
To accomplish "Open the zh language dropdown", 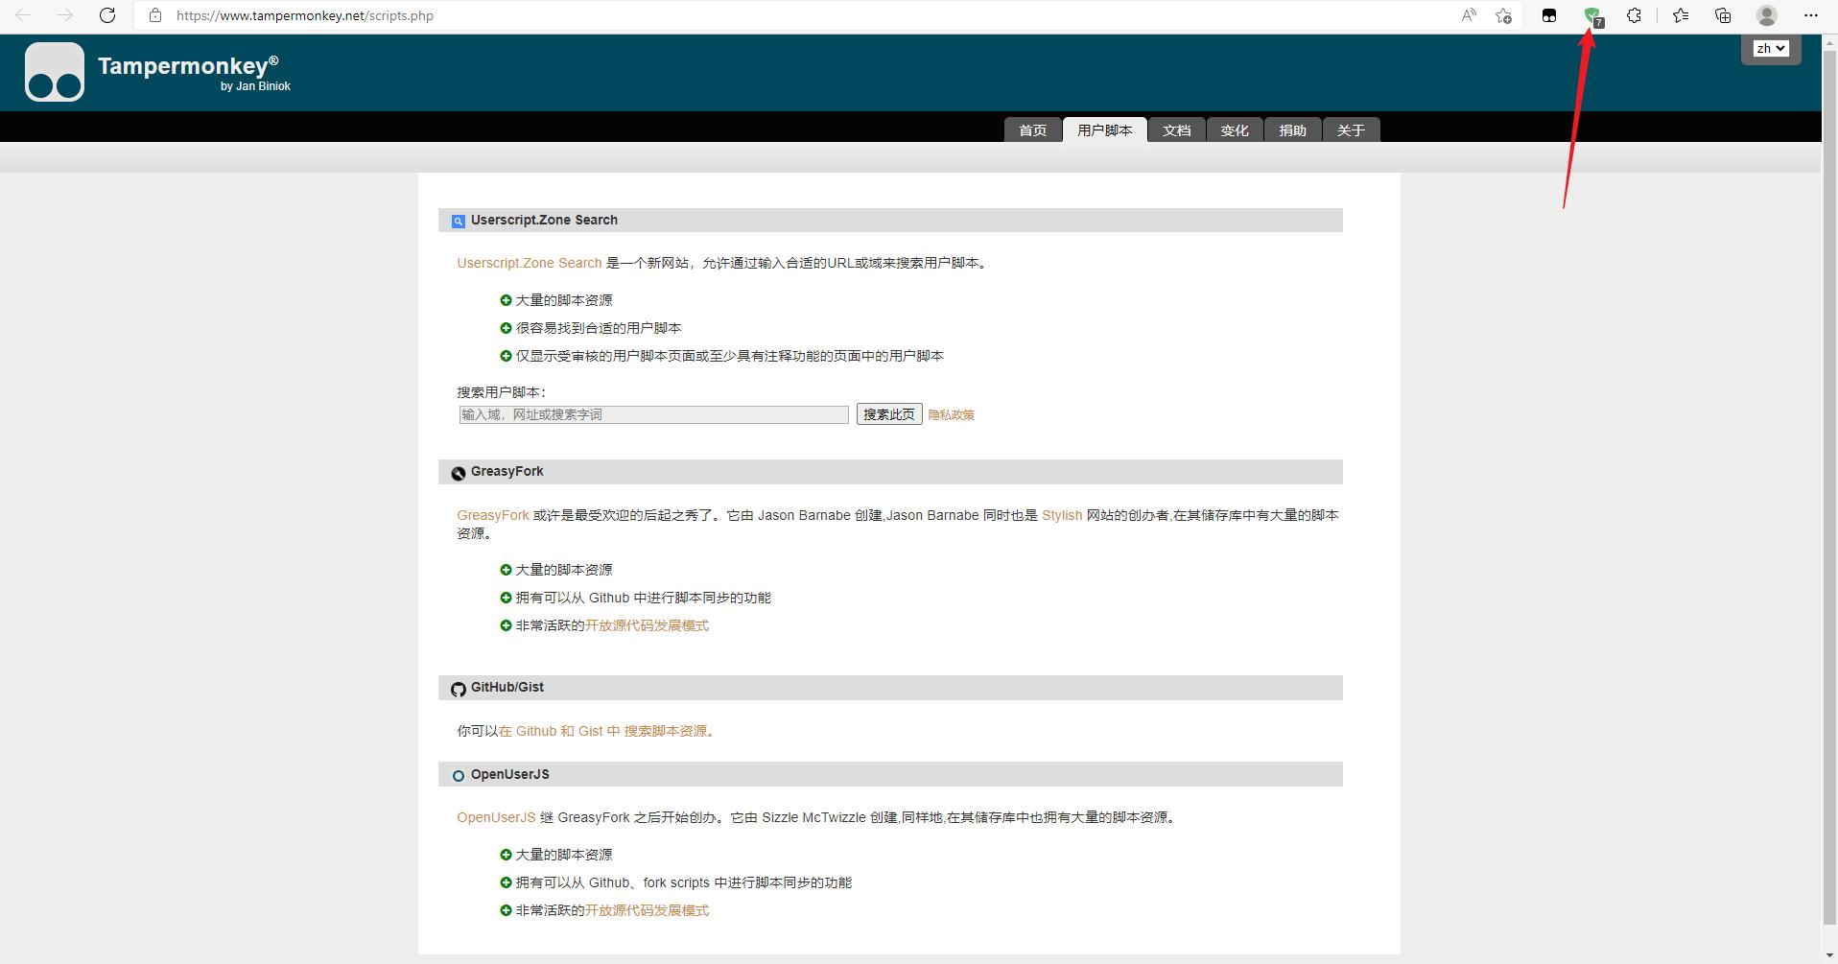I will (1771, 48).
